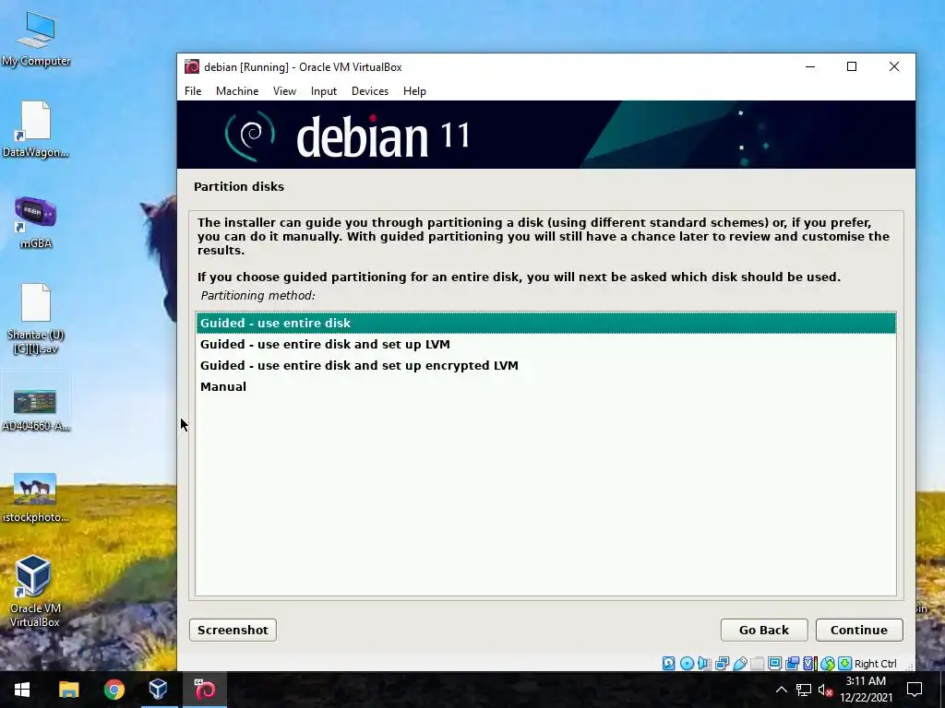Select the Shantae .sav file icon
This screenshot has width=945, height=708.
point(36,318)
